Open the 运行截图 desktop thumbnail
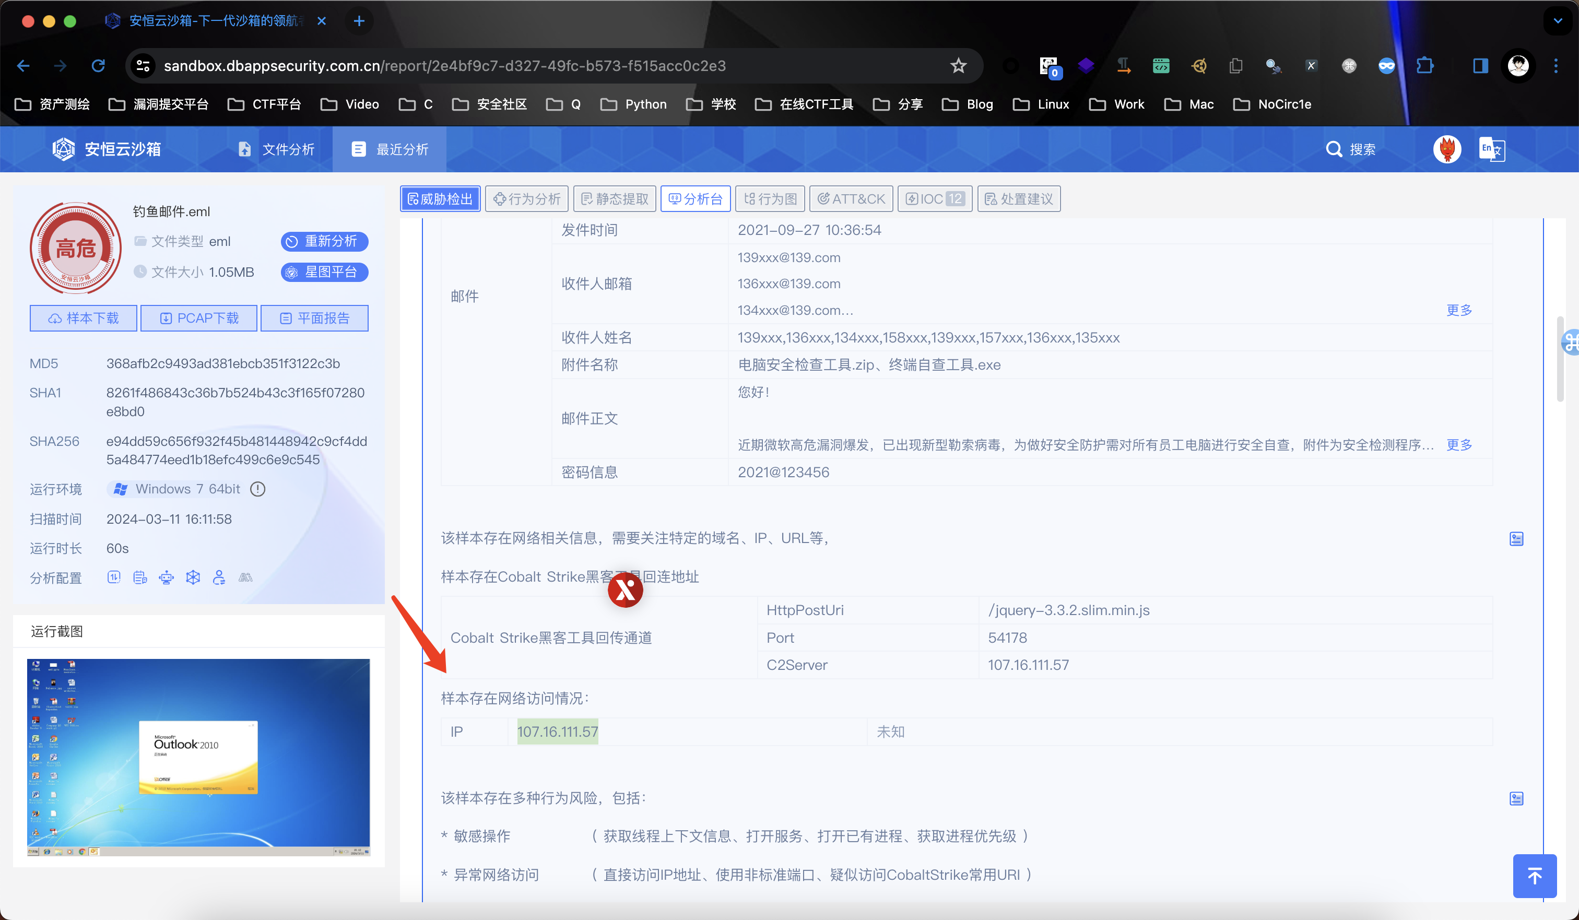1579x920 pixels. (x=198, y=757)
